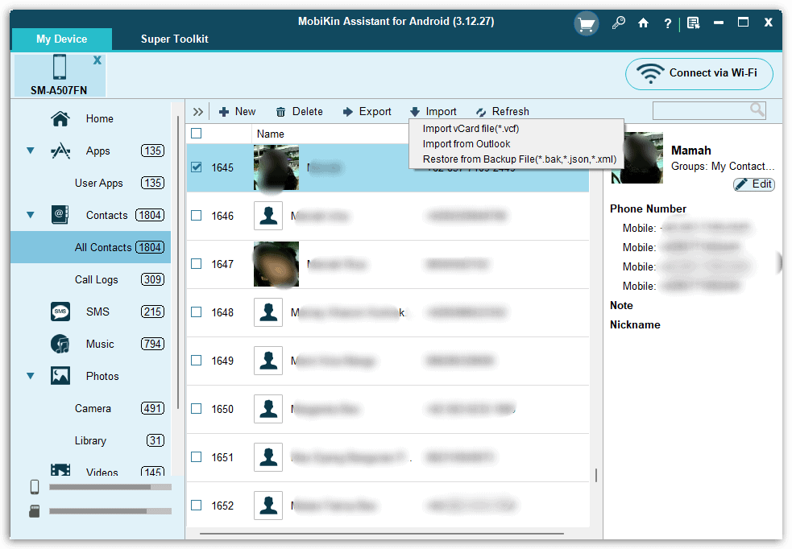Click the default avatar of contact 1652
Viewport: 792px width, 549px height.
click(268, 506)
